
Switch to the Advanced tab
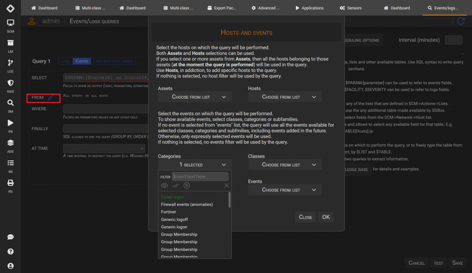pyautogui.click(x=265, y=8)
